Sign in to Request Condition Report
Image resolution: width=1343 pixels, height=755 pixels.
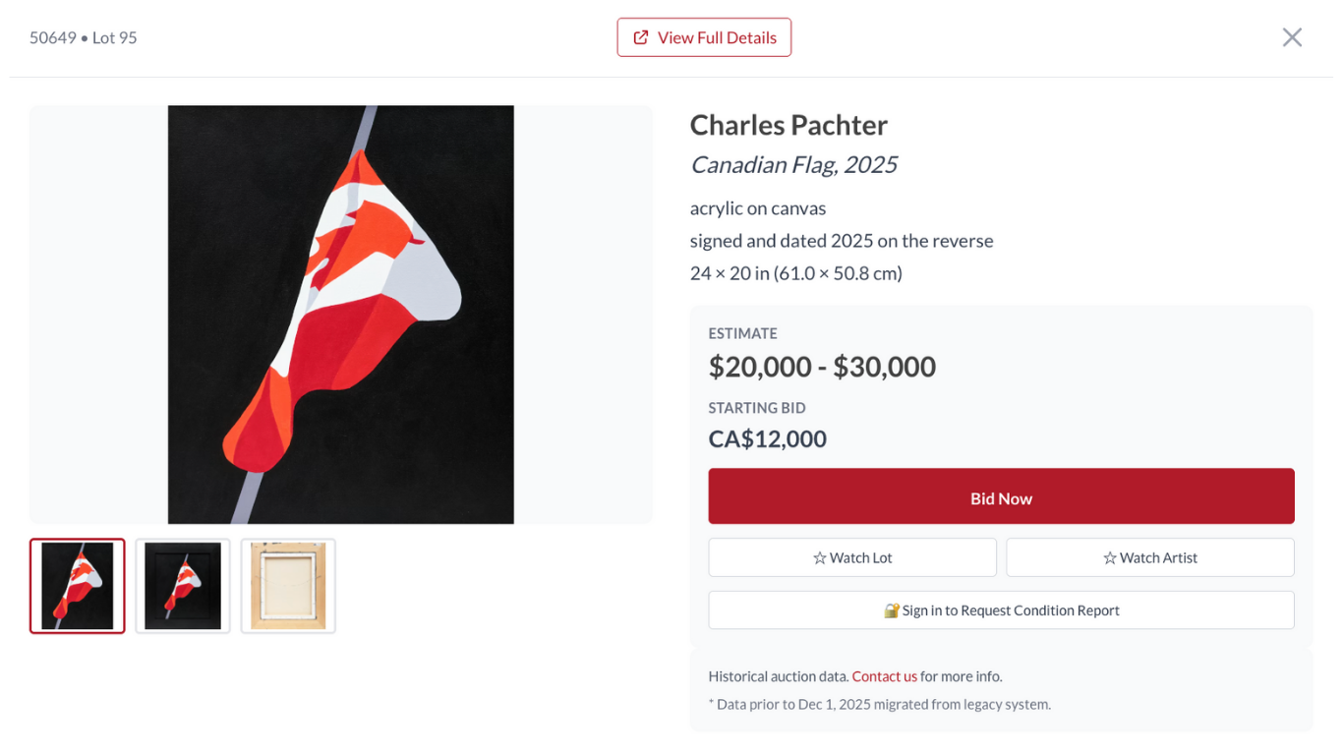(x=1001, y=610)
